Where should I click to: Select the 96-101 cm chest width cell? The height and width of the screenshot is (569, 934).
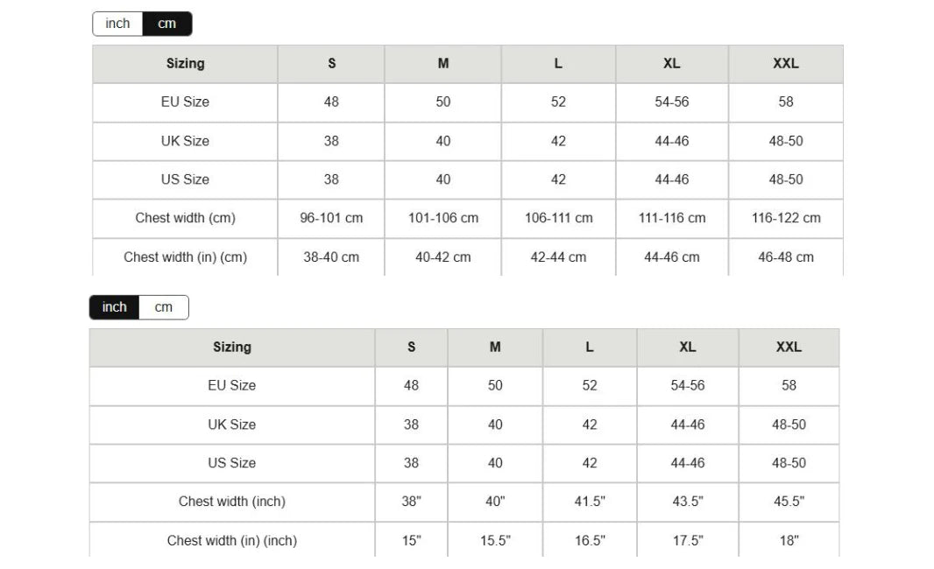[x=331, y=218]
